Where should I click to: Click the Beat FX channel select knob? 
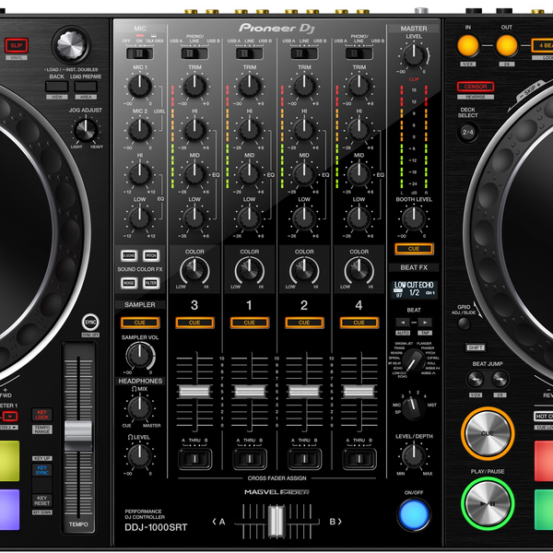[414, 407]
